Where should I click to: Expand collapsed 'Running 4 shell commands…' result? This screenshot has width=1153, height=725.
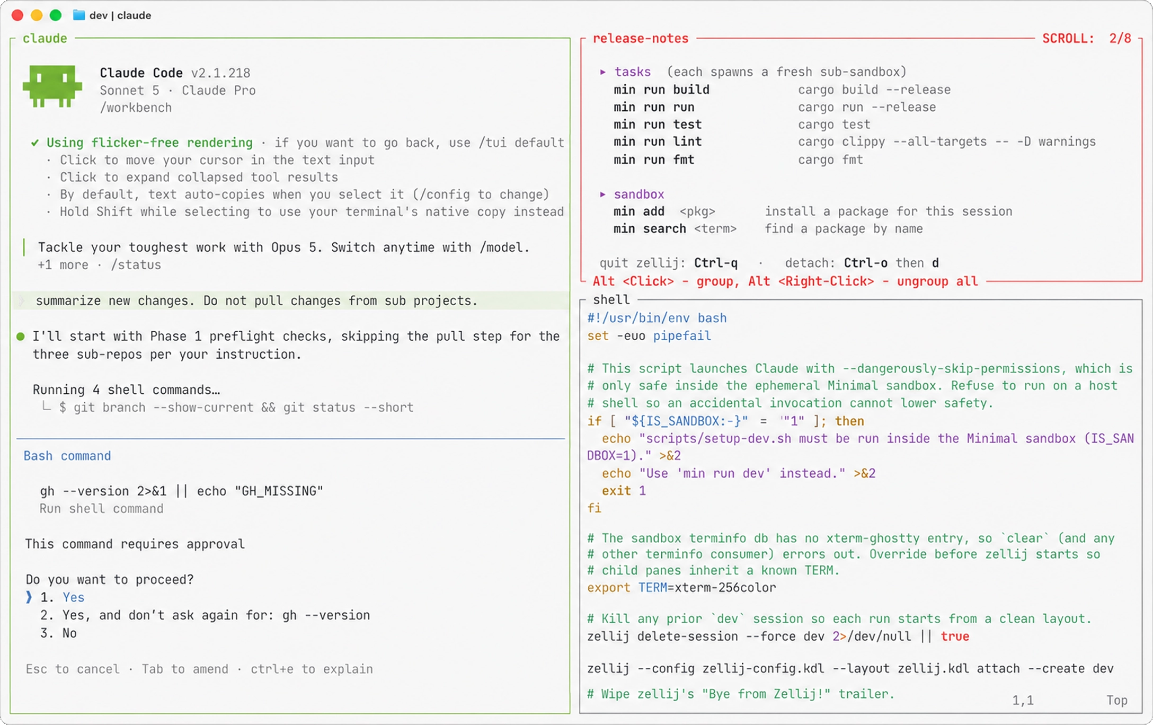127,390
